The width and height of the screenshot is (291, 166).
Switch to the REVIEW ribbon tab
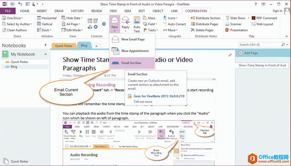point(97,11)
